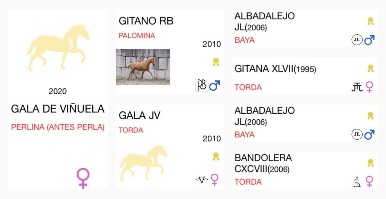
Task: Open the BANDOLERA CXCVIII(2006) name link
Action: pyautogui.click(x=263, y=163)
